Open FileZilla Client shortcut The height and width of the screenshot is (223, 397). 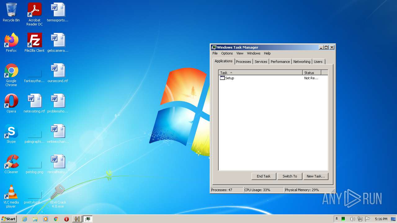[x=34, y=43]
